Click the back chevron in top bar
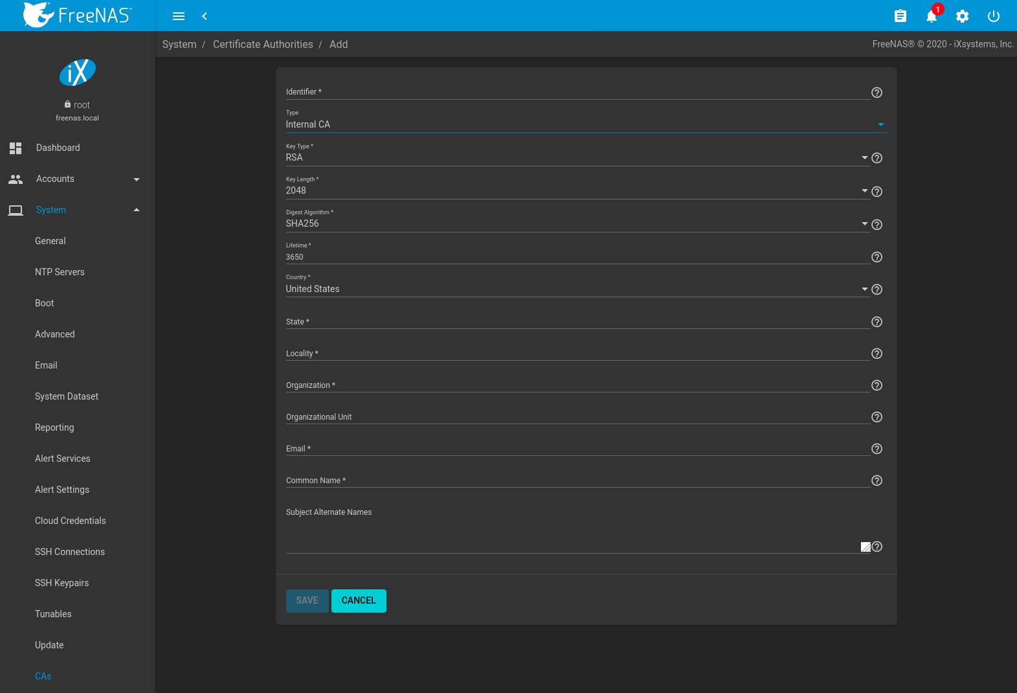This screenshot has width=1017, height=693. tap(205, 16)
